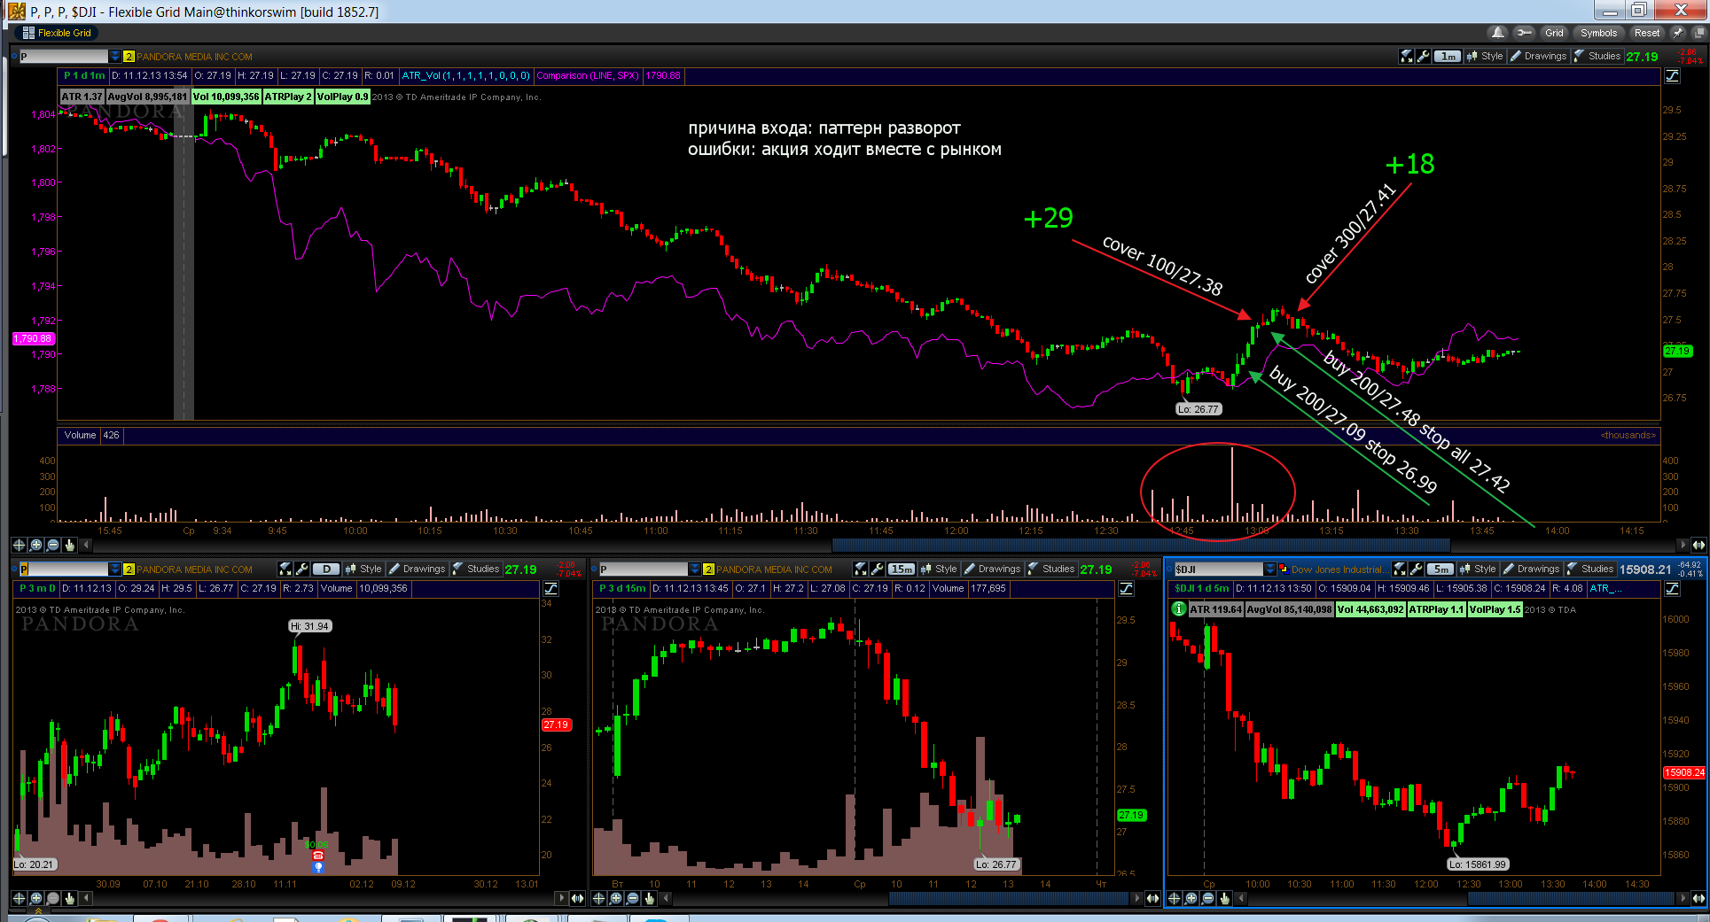Viewport: 1710px width, 922px height.
Task: Expand the top chart symbol dropdown
Action: point(114,56)
